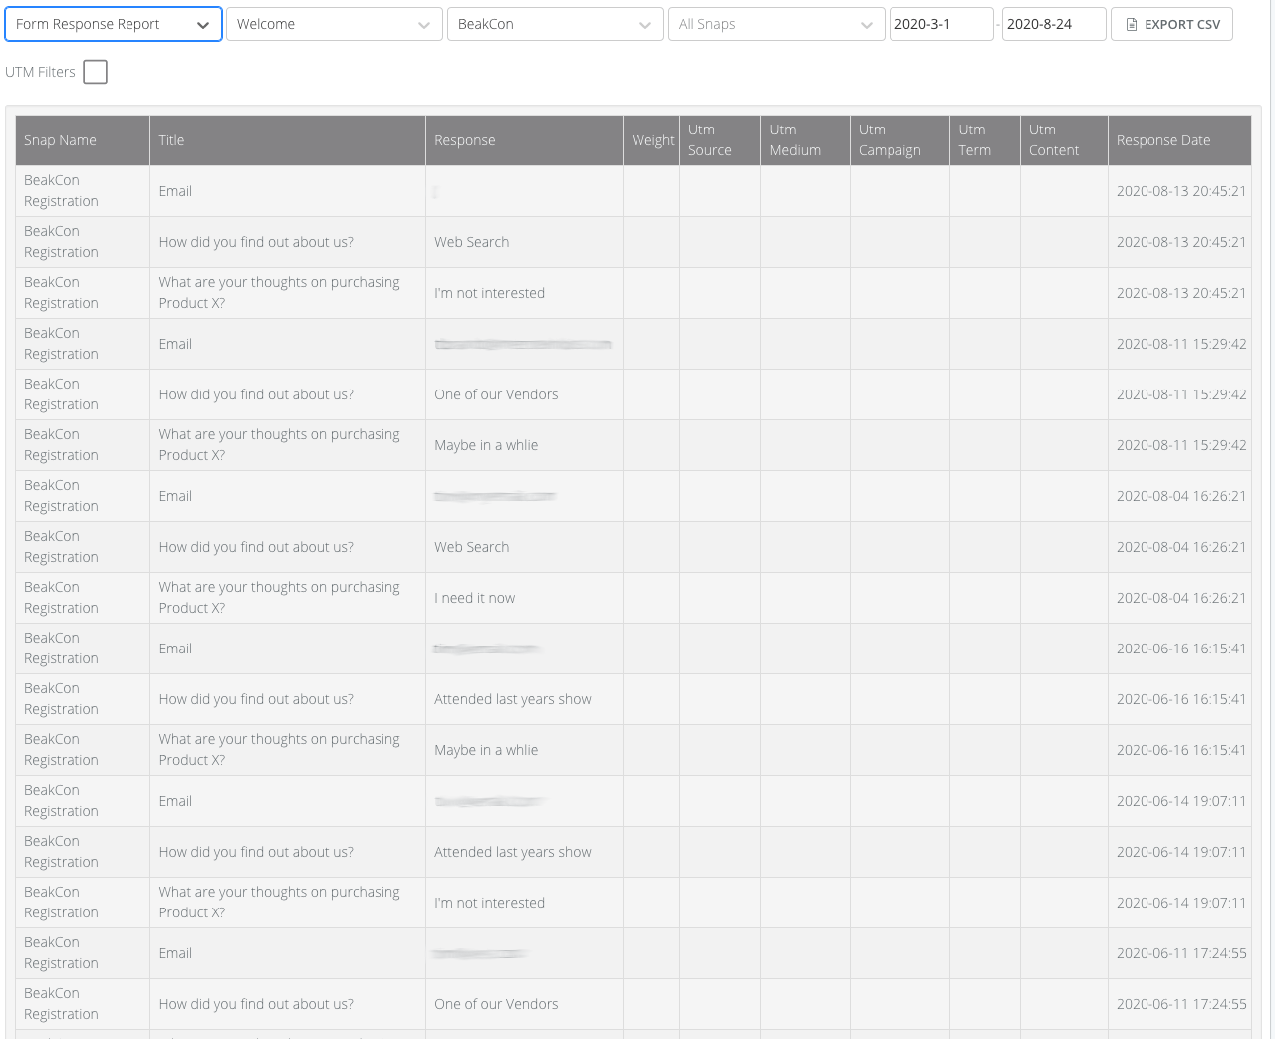Open the BeakCon selector dropdown

click(x=555, y=24)
